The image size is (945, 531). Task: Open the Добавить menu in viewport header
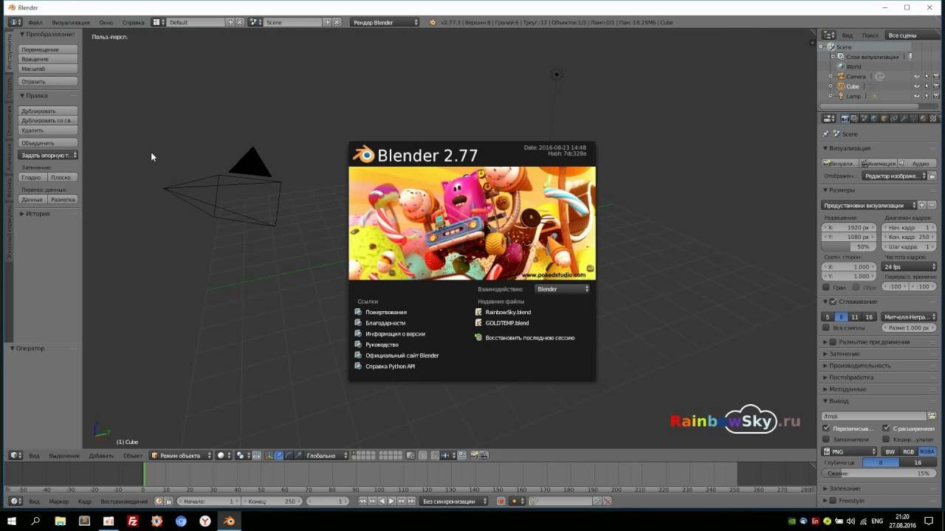coord(101,456)
